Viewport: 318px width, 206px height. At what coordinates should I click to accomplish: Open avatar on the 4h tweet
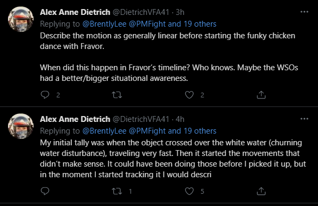coord(21,126)
